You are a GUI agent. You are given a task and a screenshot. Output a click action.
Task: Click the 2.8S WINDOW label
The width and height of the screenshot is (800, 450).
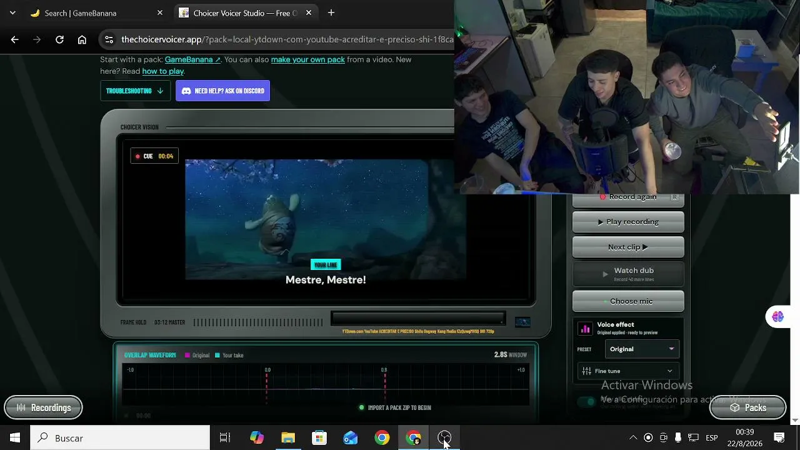[511, 355]
